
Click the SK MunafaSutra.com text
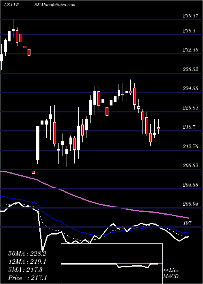click(x=55, y=5)
